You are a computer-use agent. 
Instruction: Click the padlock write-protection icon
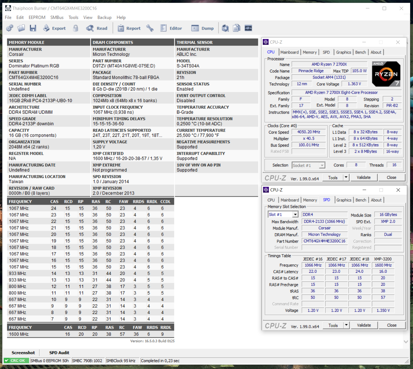[76, 28]
